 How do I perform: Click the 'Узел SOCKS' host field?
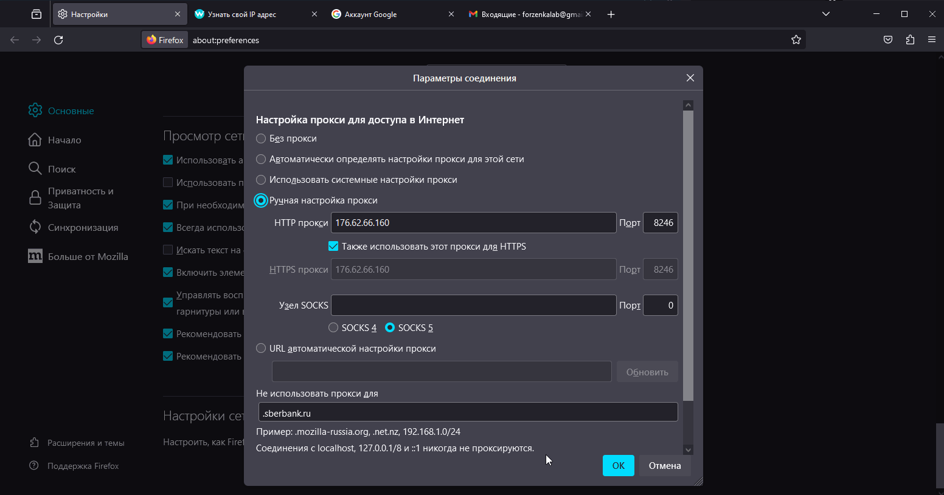473,306
